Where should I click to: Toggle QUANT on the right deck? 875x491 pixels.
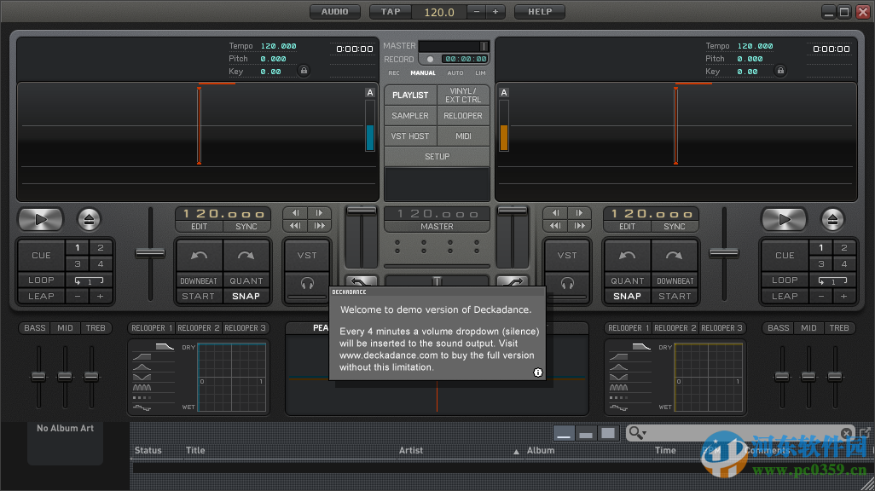(x=627, y=280)
